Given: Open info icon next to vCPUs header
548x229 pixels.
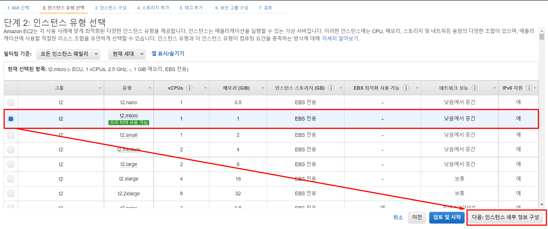Looking at the screenshot, I should [189, 88].
